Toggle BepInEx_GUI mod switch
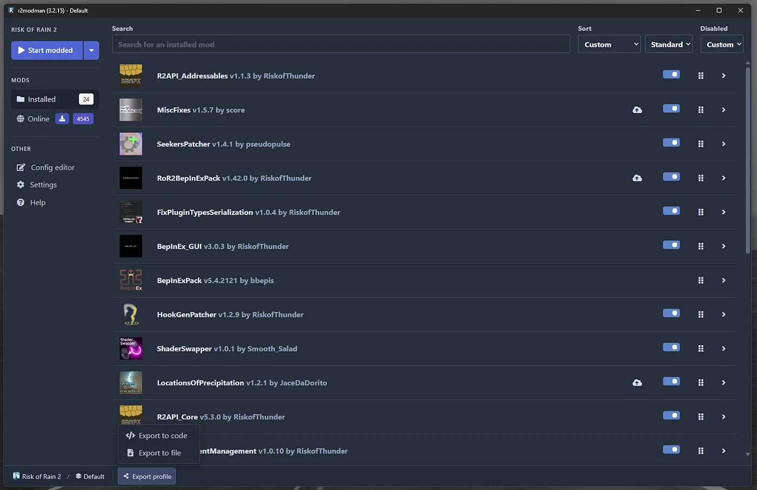This screenshot has width=757, height=490. tap(672, 245)
